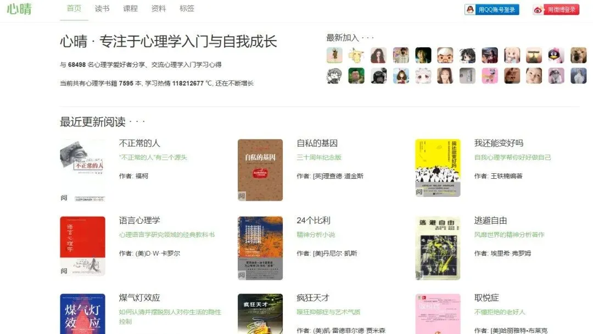Click the 取悦症 title link

coord(486,298)
